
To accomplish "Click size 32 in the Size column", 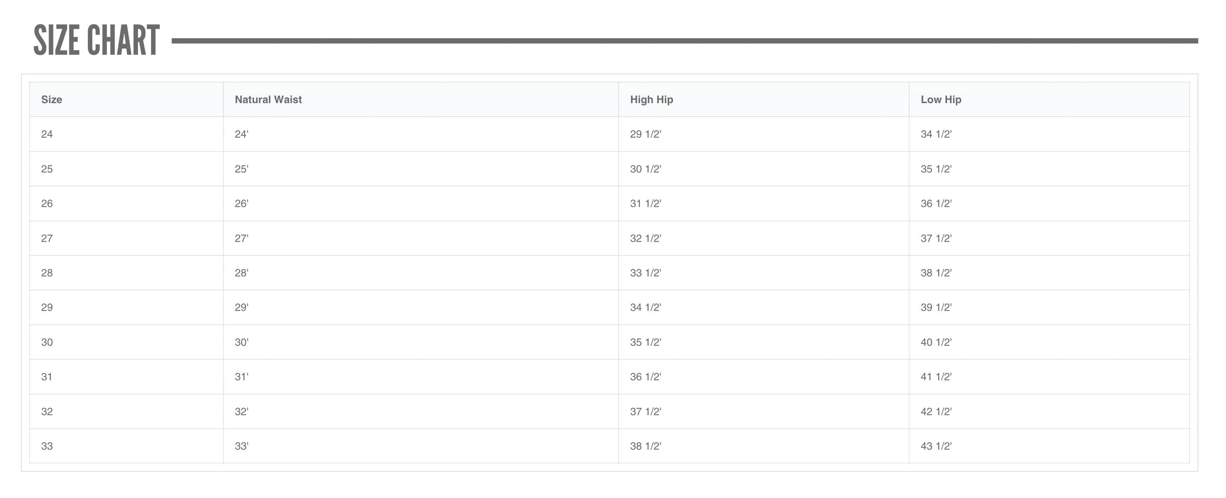I will coord(47,412).
